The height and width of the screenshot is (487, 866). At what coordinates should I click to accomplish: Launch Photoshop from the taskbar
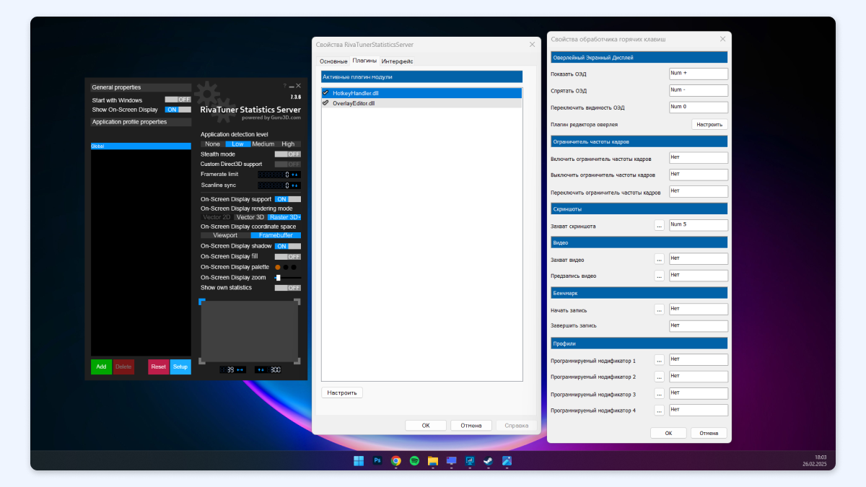pyautogui.click(x=377, y=460)
